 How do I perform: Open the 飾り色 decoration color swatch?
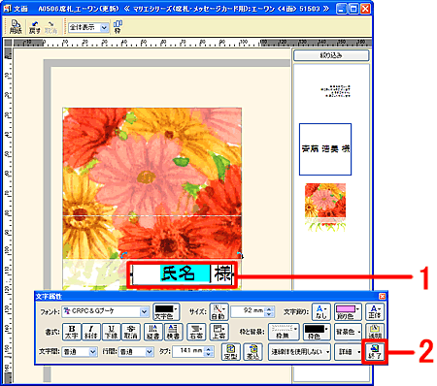pos(347,311)
